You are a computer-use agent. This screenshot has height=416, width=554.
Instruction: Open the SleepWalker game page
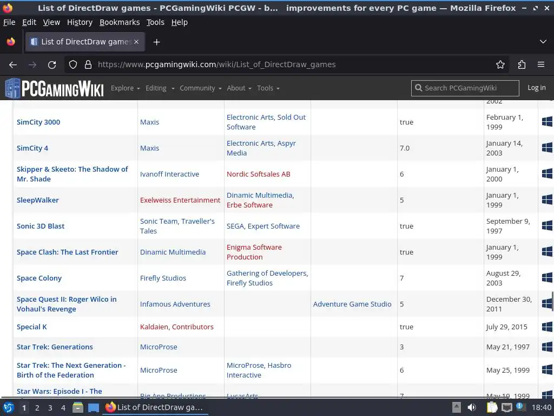[38, 200]
